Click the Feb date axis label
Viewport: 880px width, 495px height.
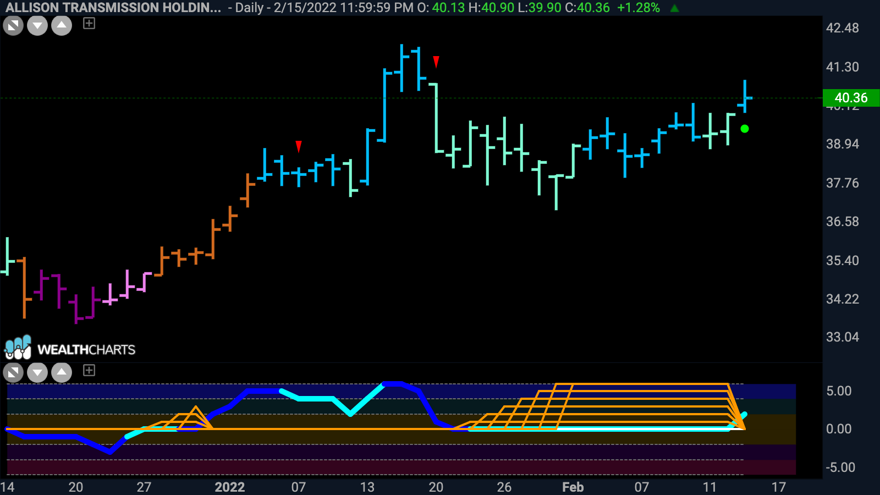(x=573, y=487)
